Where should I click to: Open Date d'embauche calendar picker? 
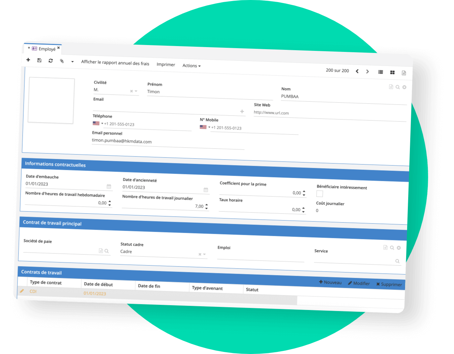(109, 186)
